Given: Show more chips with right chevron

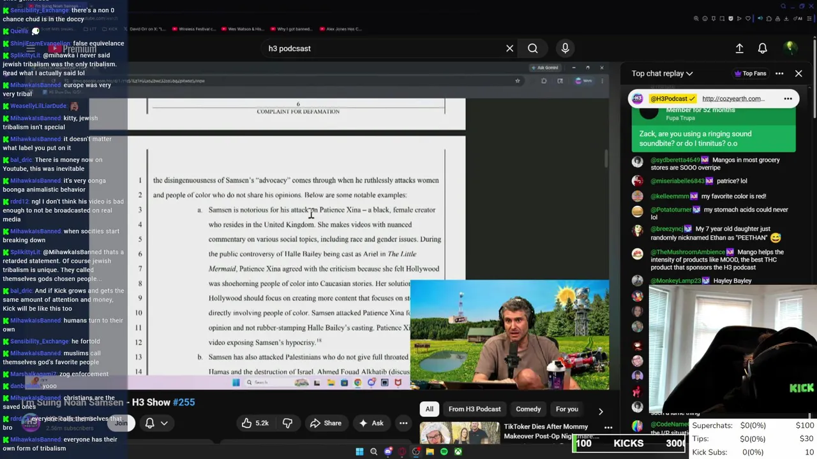Looking at the screenshot, I should click(x=600, y=411).
